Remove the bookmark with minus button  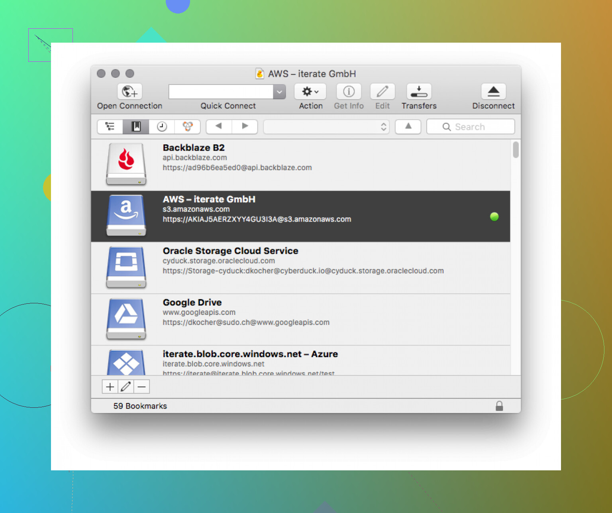coord(141,387)
